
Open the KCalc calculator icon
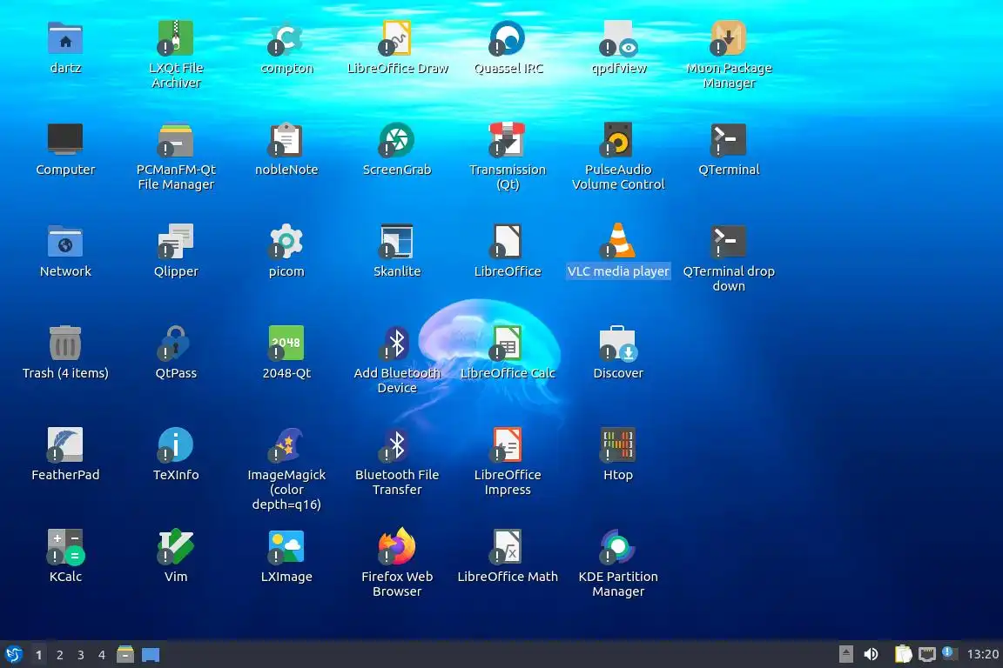(x=65, y=546)
